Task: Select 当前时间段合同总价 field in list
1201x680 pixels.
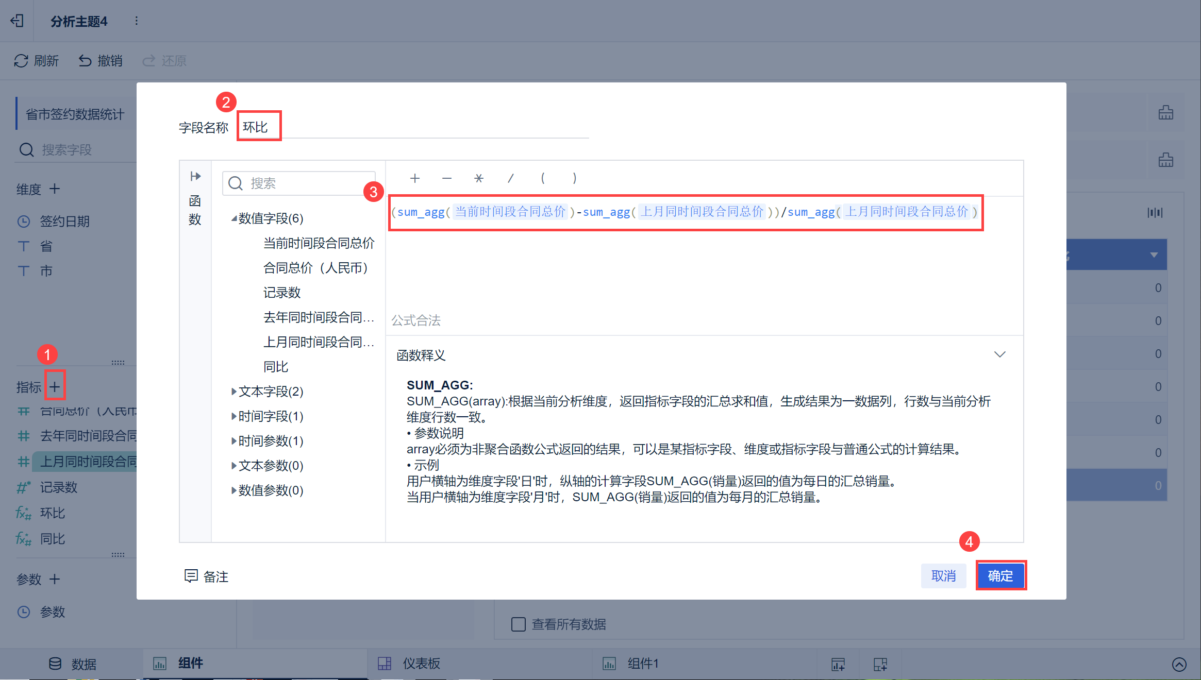Action: [319, 243]
